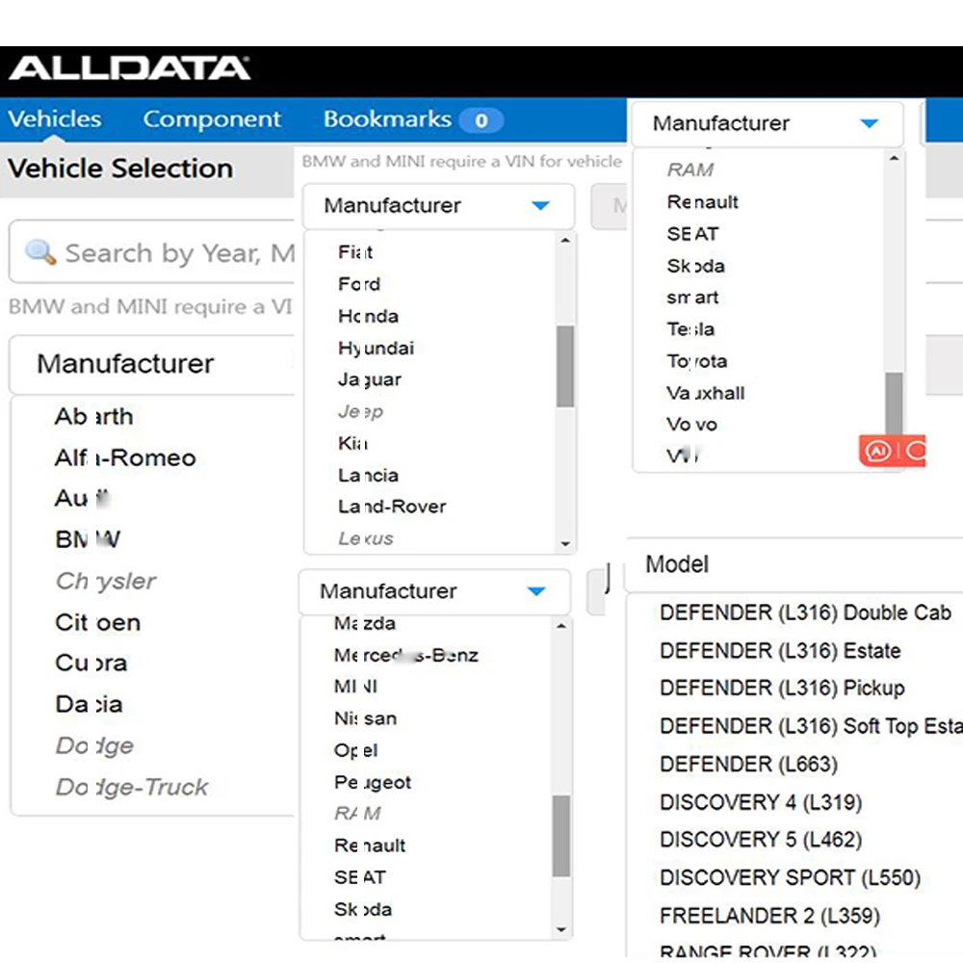Select BMW manufacturer
The height and width of the screenshot is (963, 963).
click(x=88, y=540)
